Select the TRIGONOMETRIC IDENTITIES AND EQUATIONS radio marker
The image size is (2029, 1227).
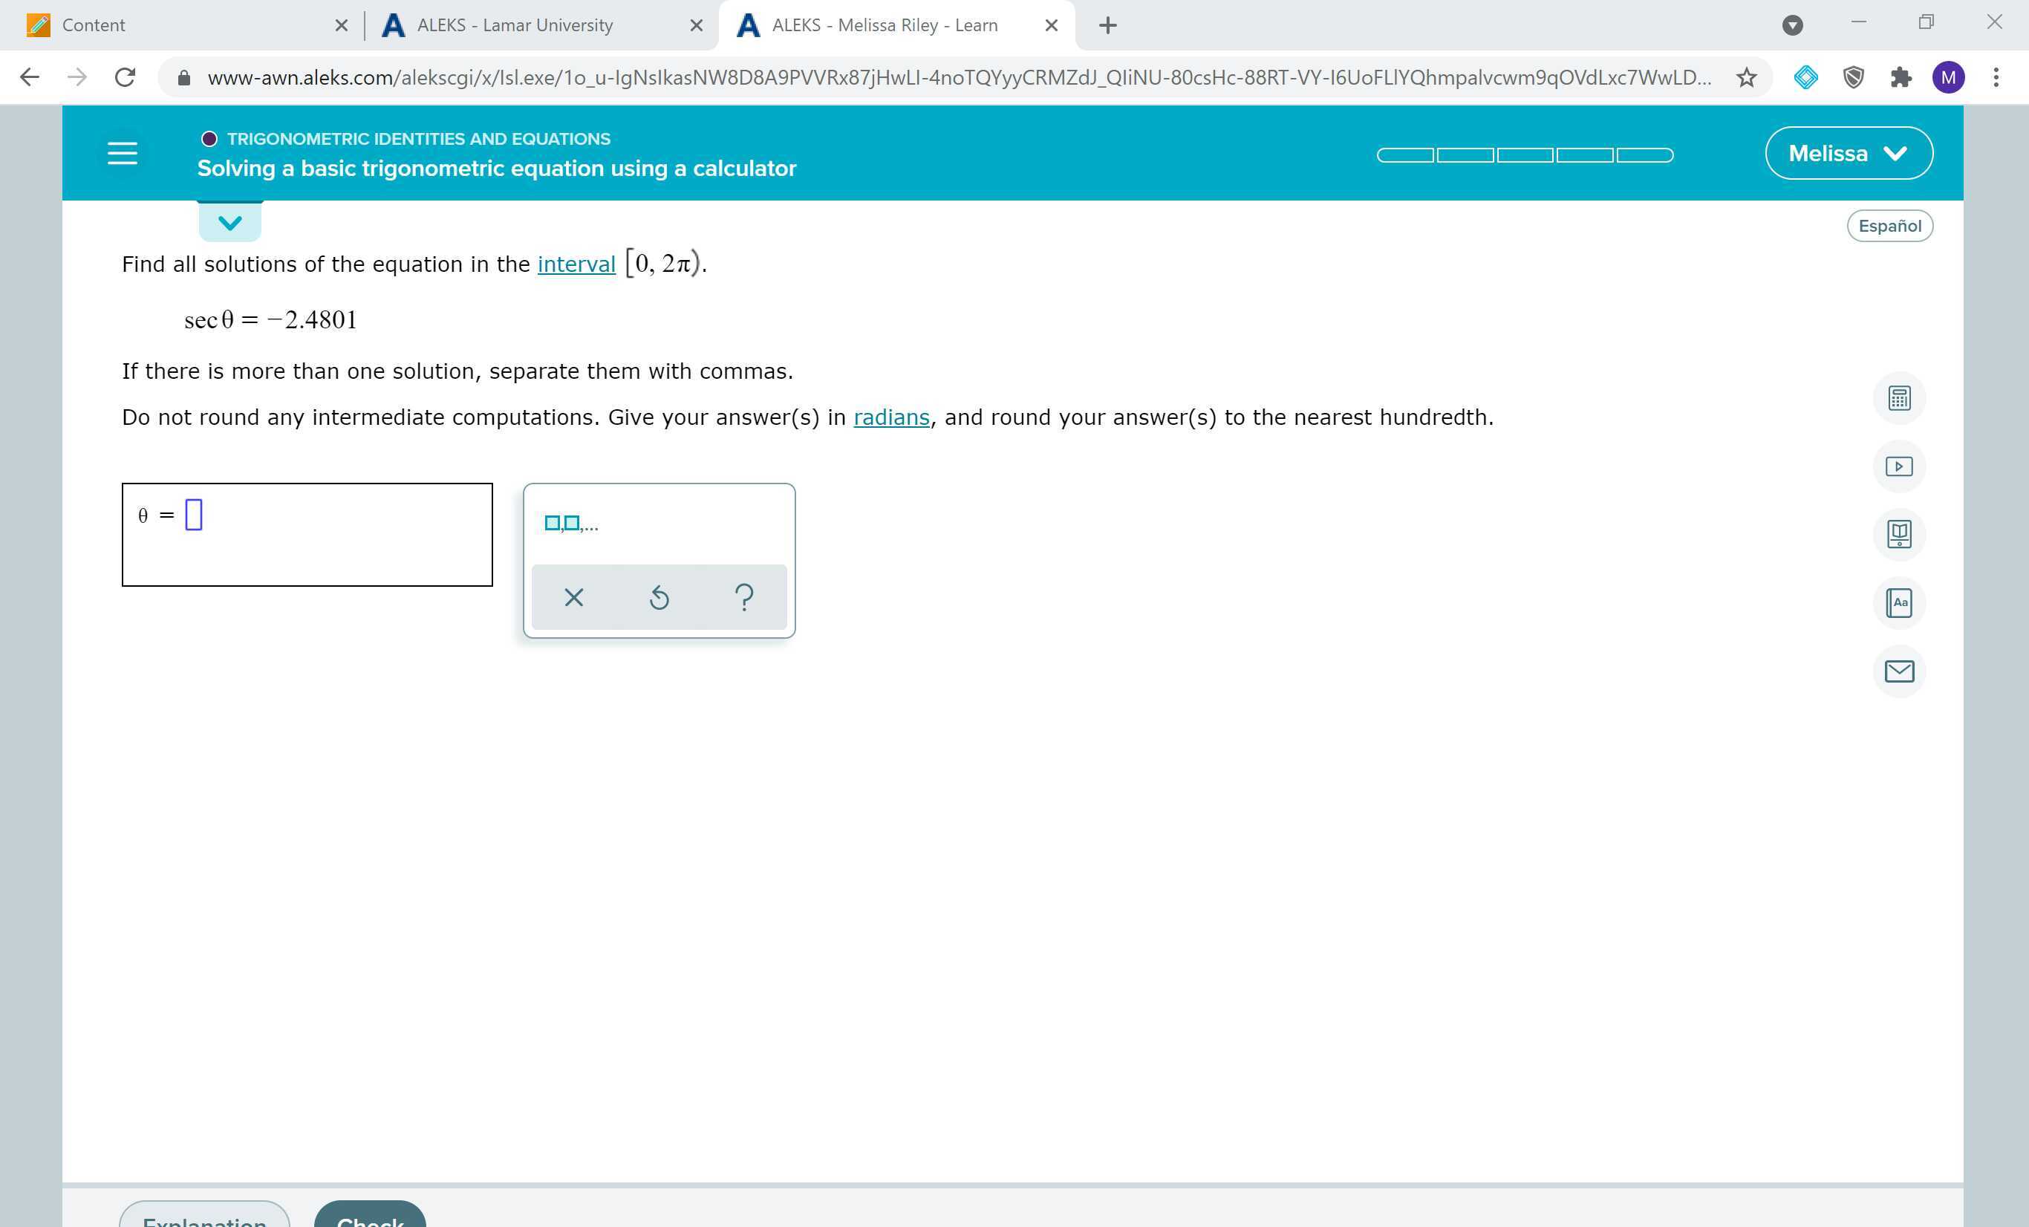point(209,137)
